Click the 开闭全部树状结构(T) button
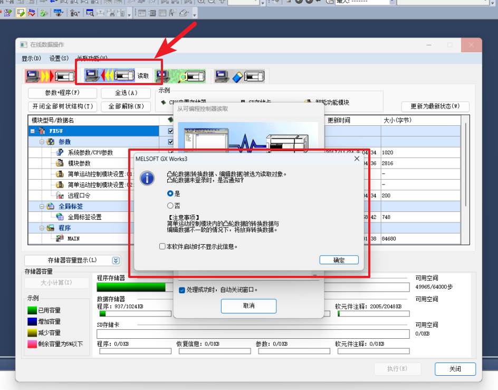Screen dimensions: 498x390 62,106
